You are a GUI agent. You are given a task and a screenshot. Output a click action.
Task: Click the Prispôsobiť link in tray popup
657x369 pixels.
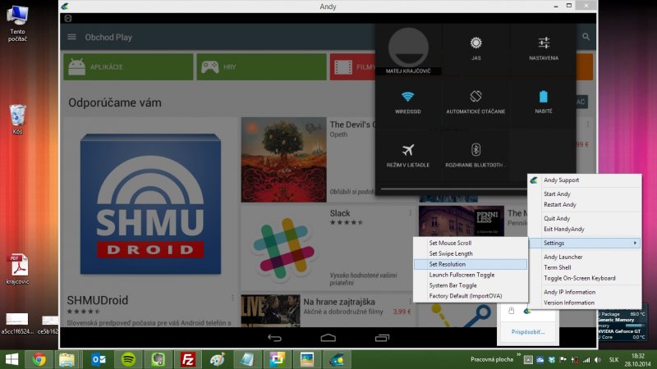[528, 333]
